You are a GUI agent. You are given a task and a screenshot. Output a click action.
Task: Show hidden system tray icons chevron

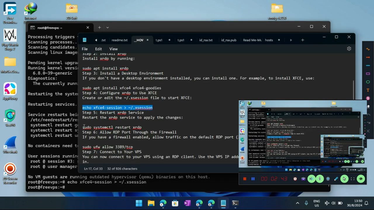coord(297,203)
